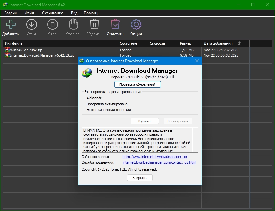This screenshot has height=211, width=275.
Task: Open Опции gear settings icon
Action: point(136,24)
